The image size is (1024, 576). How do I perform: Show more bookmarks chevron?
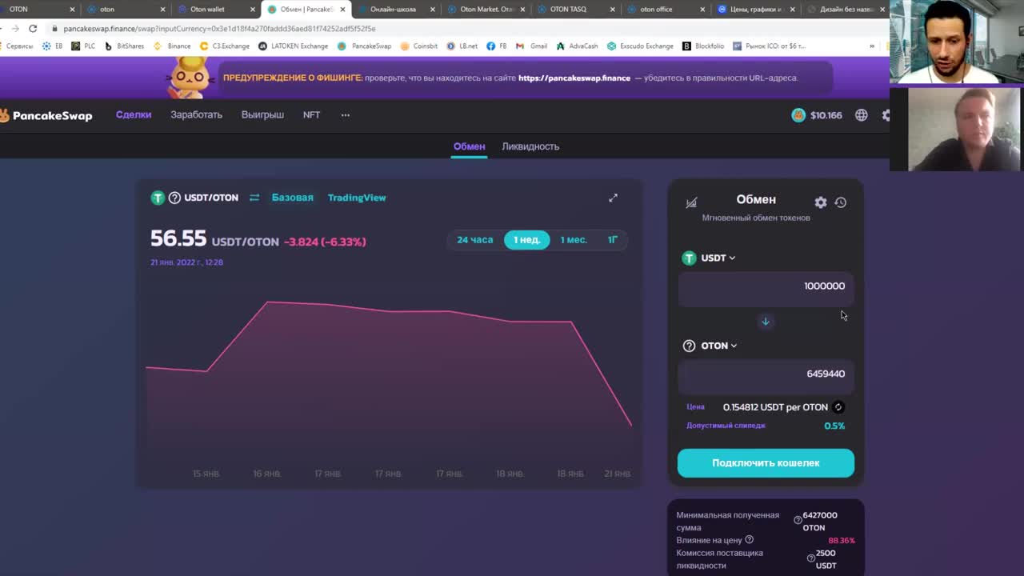(871, 46)
